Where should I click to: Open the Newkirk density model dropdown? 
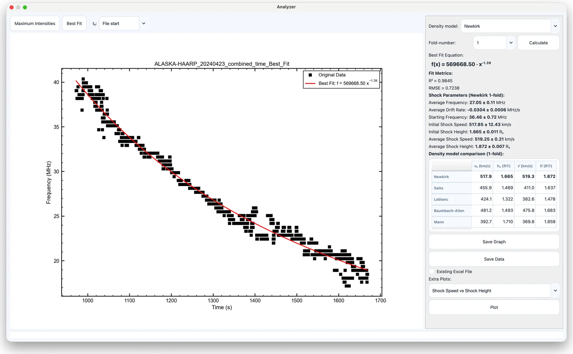[x=510, y=26]
